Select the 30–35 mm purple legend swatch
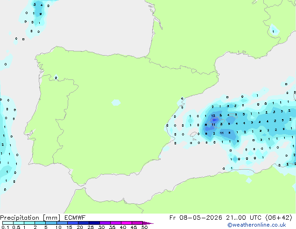The image size is (296, 229). pos(105,223)
